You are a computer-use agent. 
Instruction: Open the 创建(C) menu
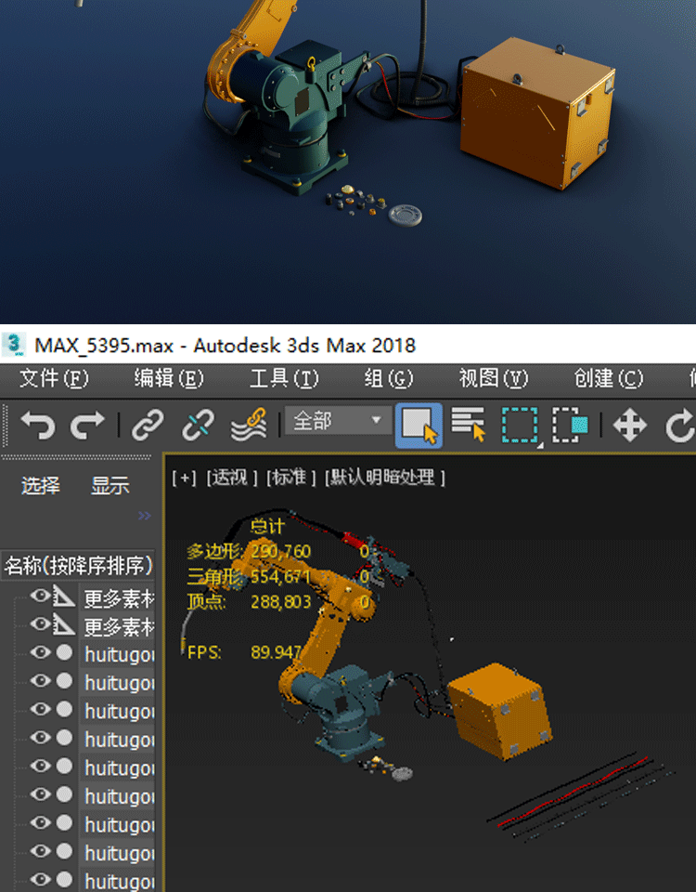coord(608,379)
